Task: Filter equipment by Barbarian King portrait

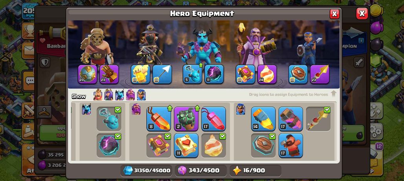Action: [97, 95]
